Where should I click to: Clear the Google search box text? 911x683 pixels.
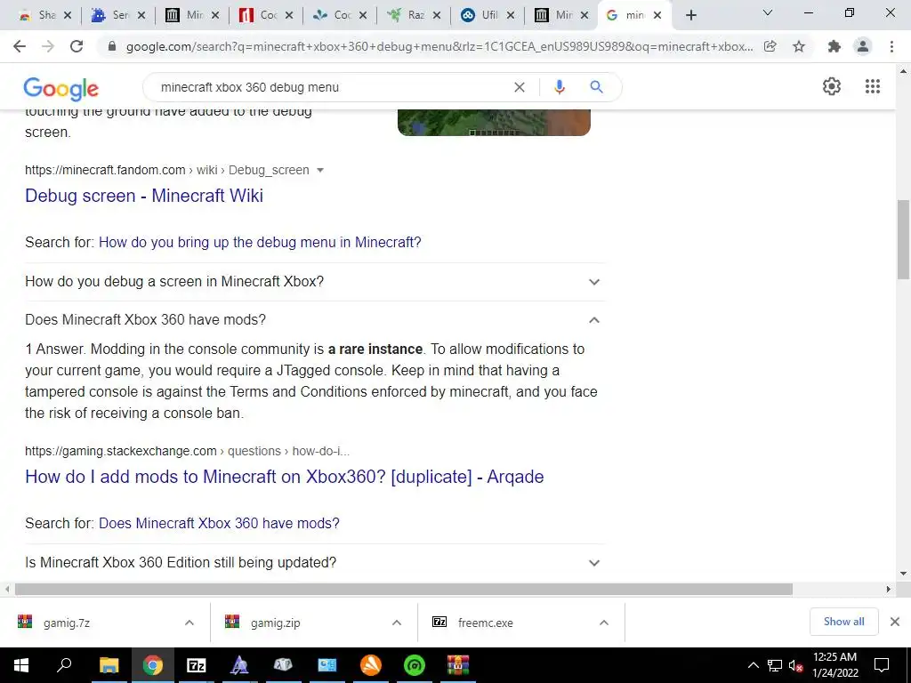520,87
